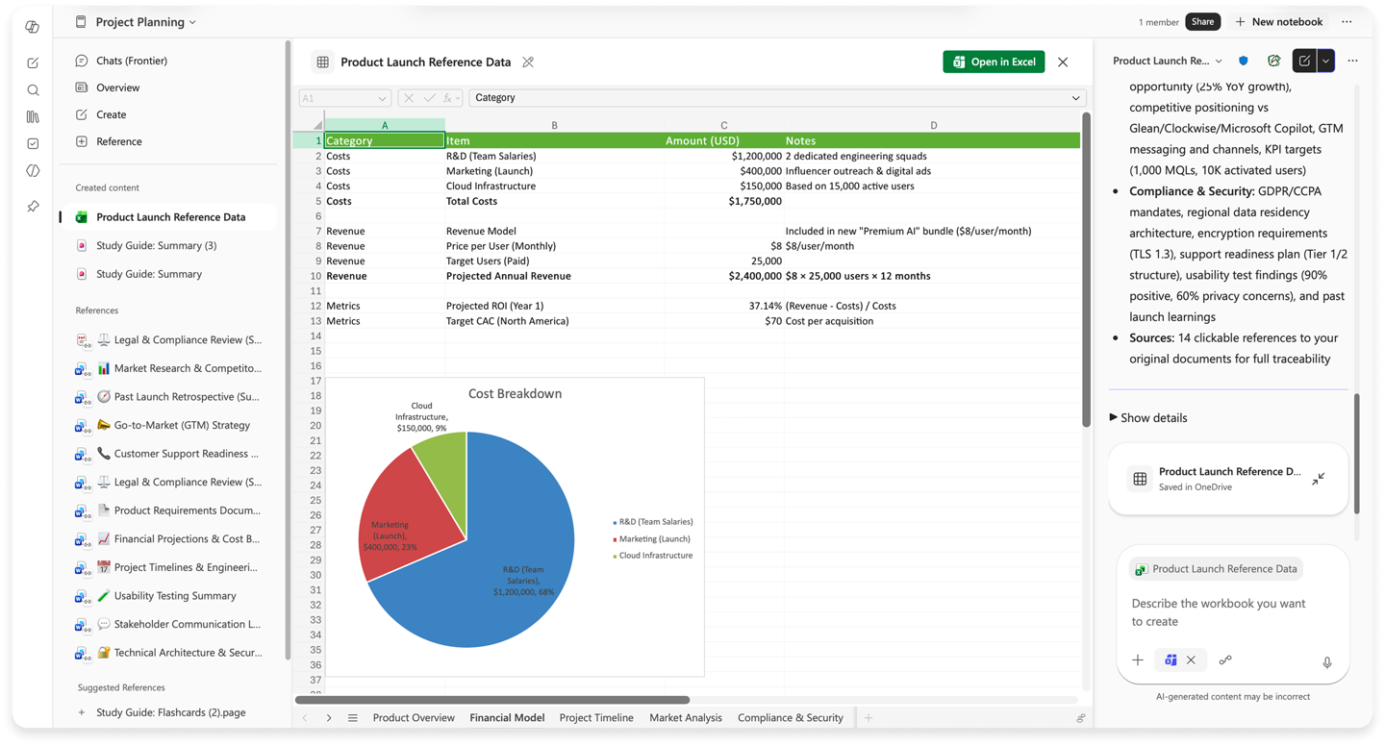Click the green share icon in chat header
The image size is (1385, 746).
tap(1273, 61)
